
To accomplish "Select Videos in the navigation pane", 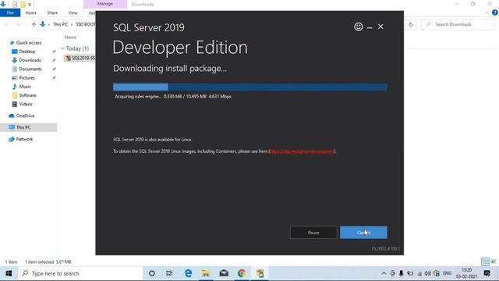I will tap(26, 104).
